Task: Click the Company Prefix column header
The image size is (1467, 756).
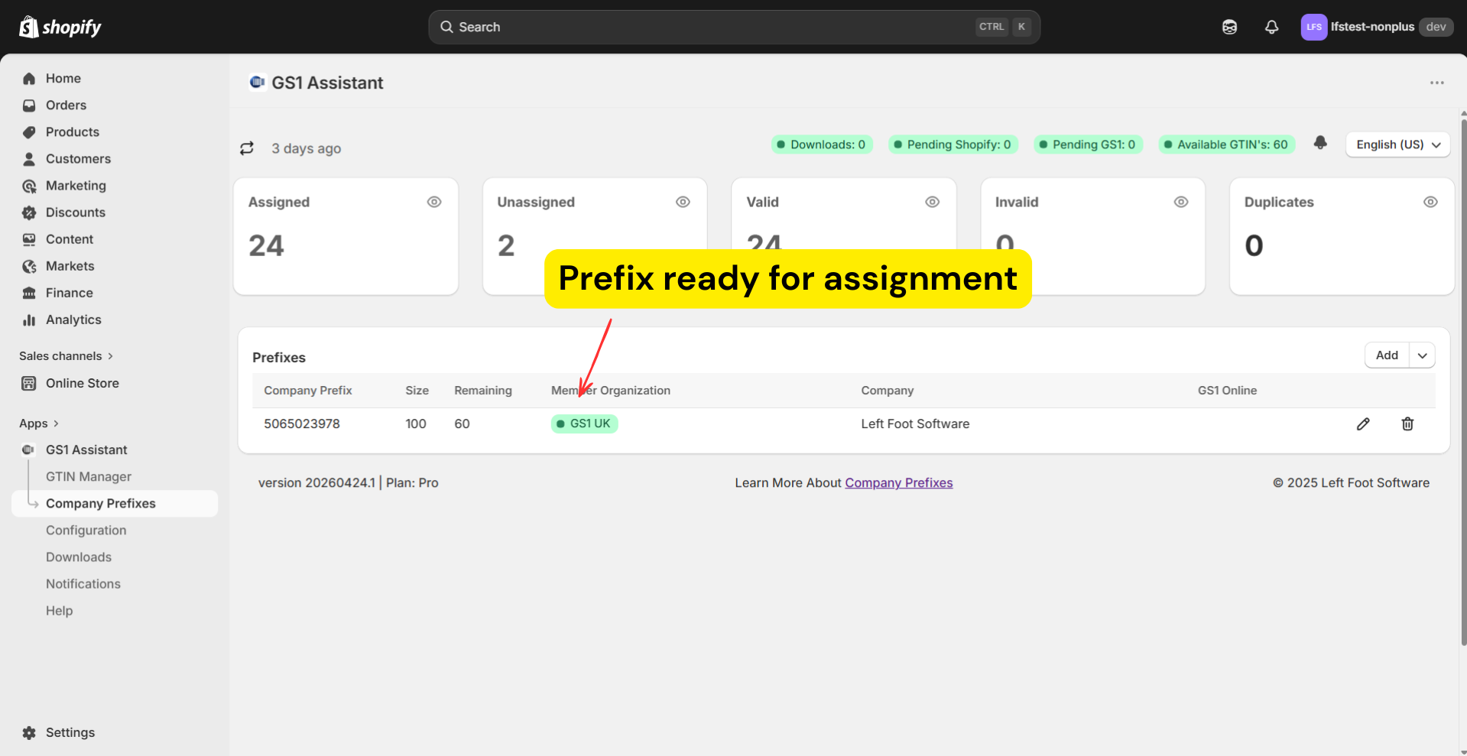Action: pyautogui.click(x=308, y=390)
